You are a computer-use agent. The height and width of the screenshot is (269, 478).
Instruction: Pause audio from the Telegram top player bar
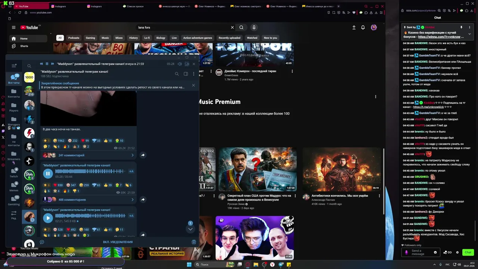[47, 64]
